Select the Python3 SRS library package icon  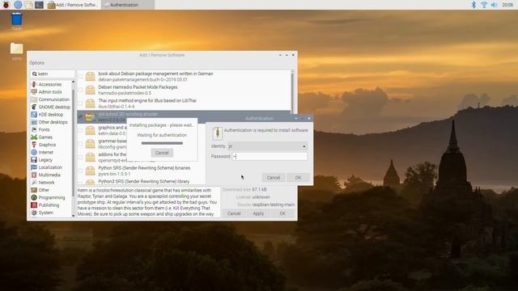click(90, 182)
